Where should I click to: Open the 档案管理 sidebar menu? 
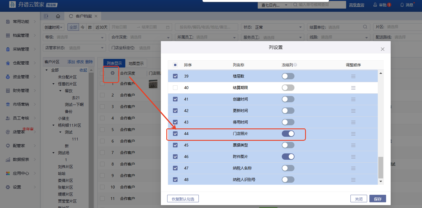click(x=21, y=35)
